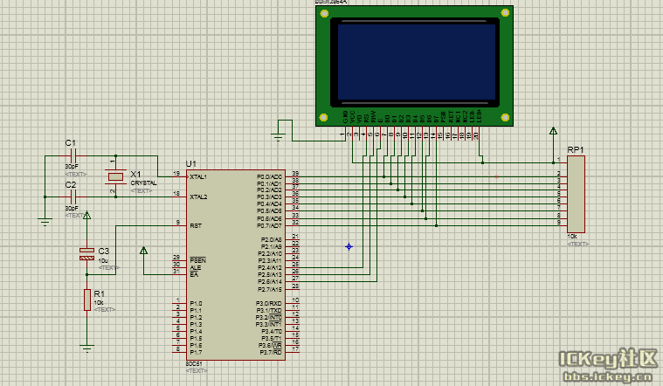Screen dimensions: 663x386
Task: Click pin number 9 at RST
Action: coord(178,223)
